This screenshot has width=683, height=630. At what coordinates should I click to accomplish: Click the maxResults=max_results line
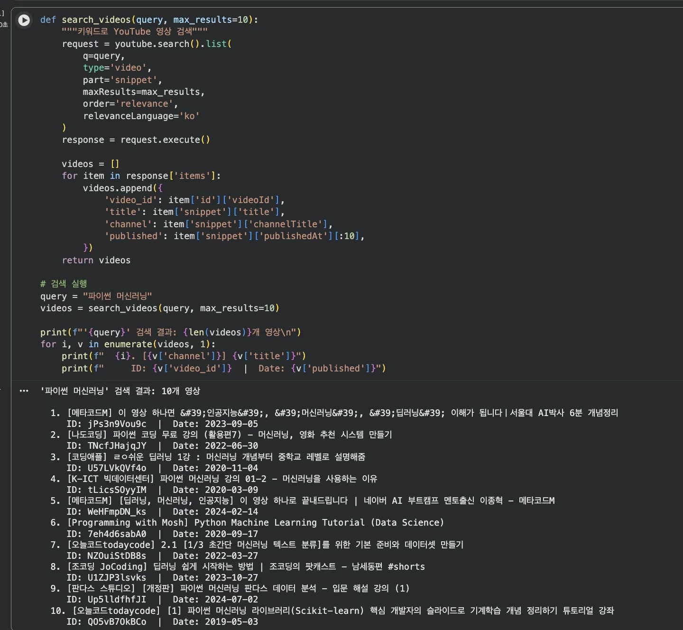click(143, 92)
